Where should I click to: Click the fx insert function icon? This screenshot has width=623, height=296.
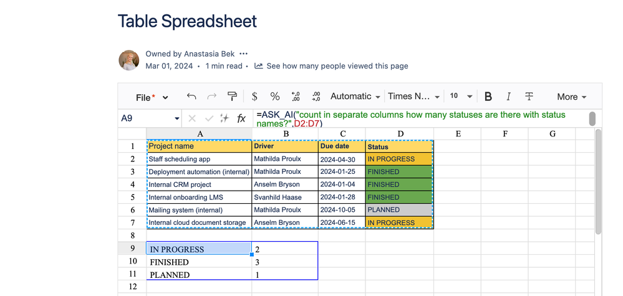click(x=241, y=118)
